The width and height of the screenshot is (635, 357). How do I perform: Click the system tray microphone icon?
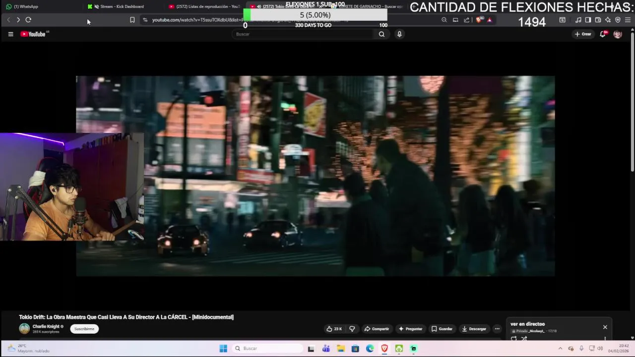pos(581,349)
